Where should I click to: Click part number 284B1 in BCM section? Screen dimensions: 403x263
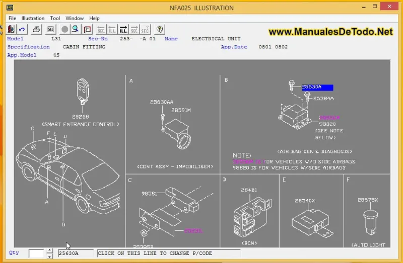point(249,190)
